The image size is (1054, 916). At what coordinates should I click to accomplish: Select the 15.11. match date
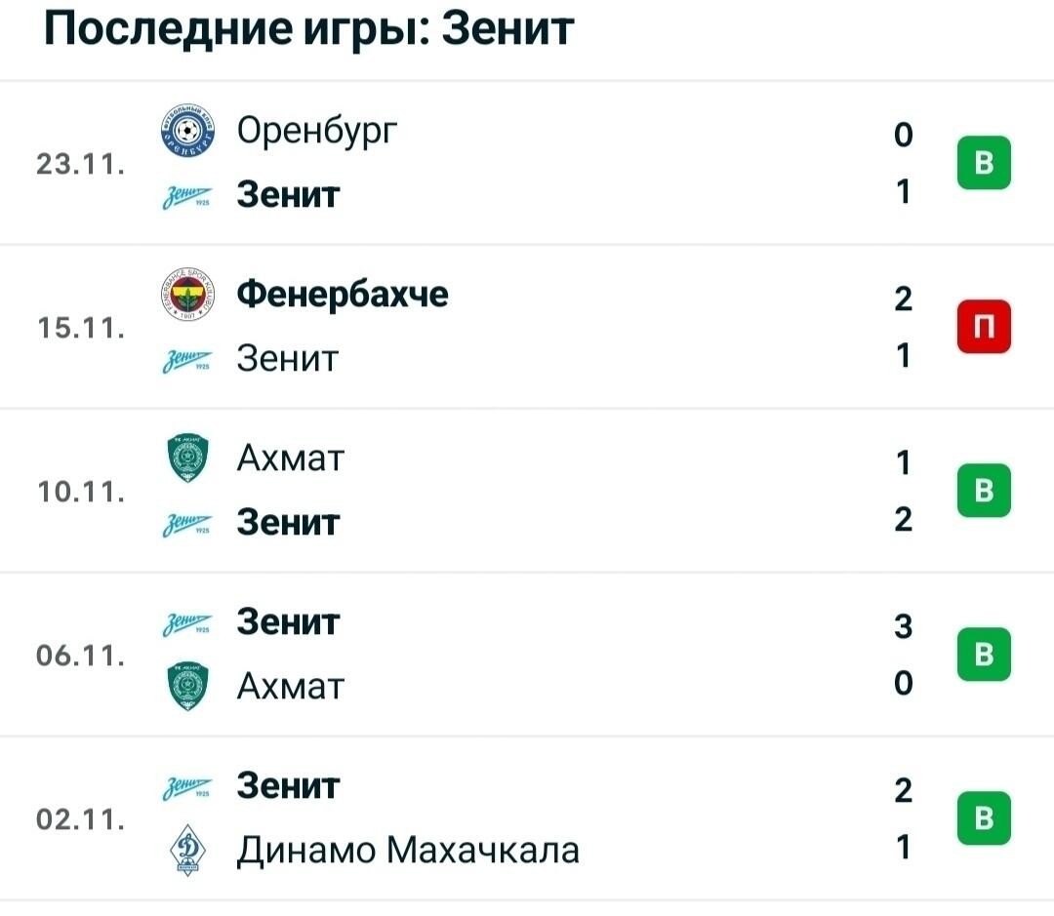(81, 328)
